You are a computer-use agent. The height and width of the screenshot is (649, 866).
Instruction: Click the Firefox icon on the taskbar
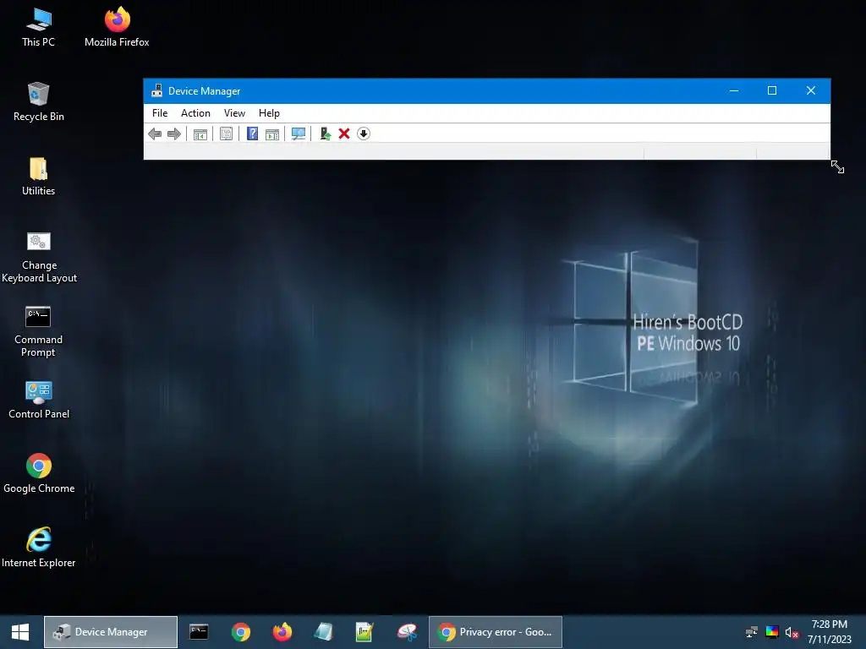coord(282,632)
